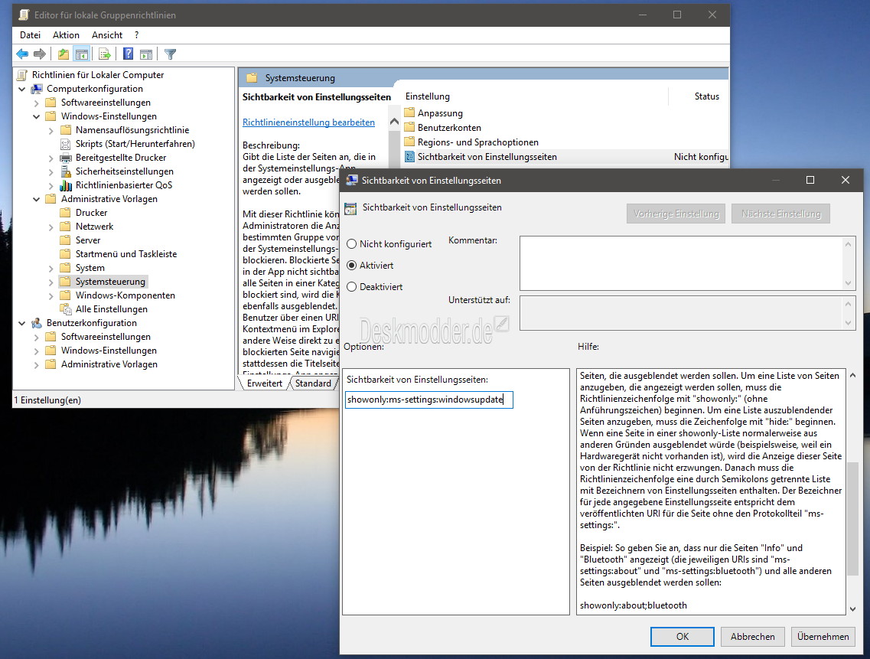
Task: Collapse Windows-Einstellungen under Computerkonfiguration
Action: click(x=36, y=116)
